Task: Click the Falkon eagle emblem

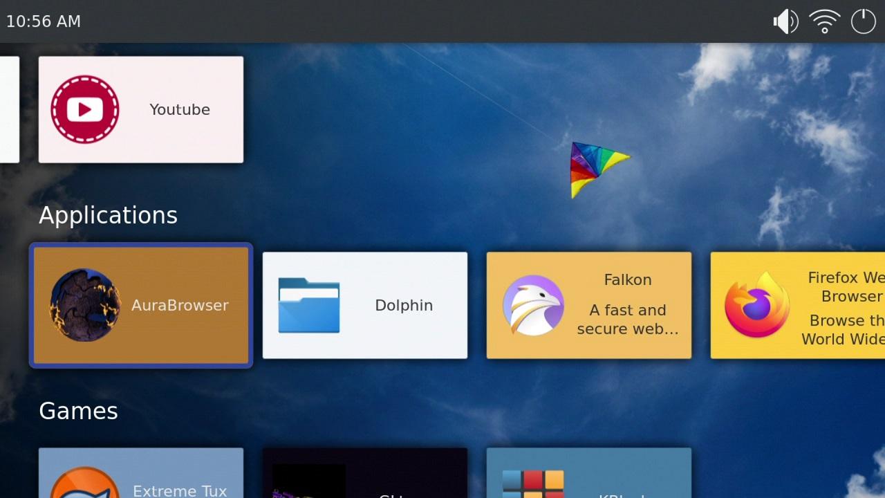Action: coord(534,305)
